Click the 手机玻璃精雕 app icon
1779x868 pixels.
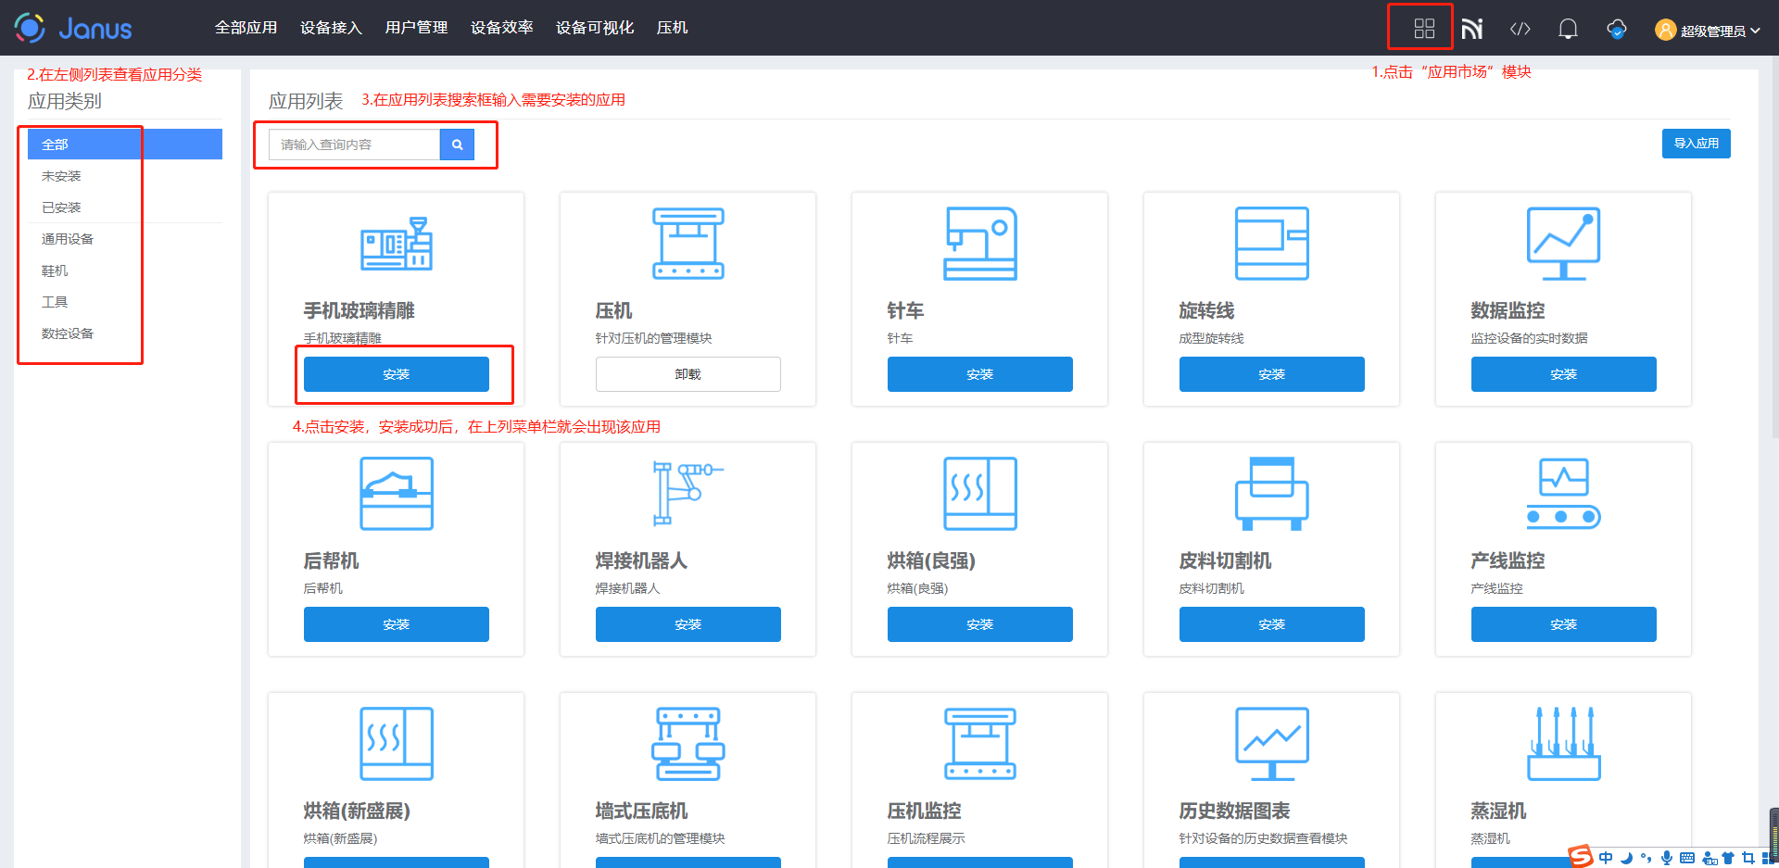pyautogui.click(x=397, y=244)
